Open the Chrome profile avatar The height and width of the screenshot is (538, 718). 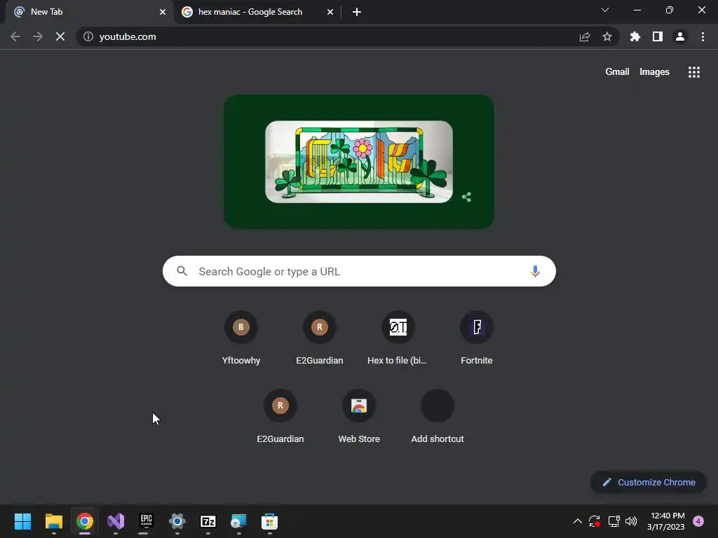680,36
